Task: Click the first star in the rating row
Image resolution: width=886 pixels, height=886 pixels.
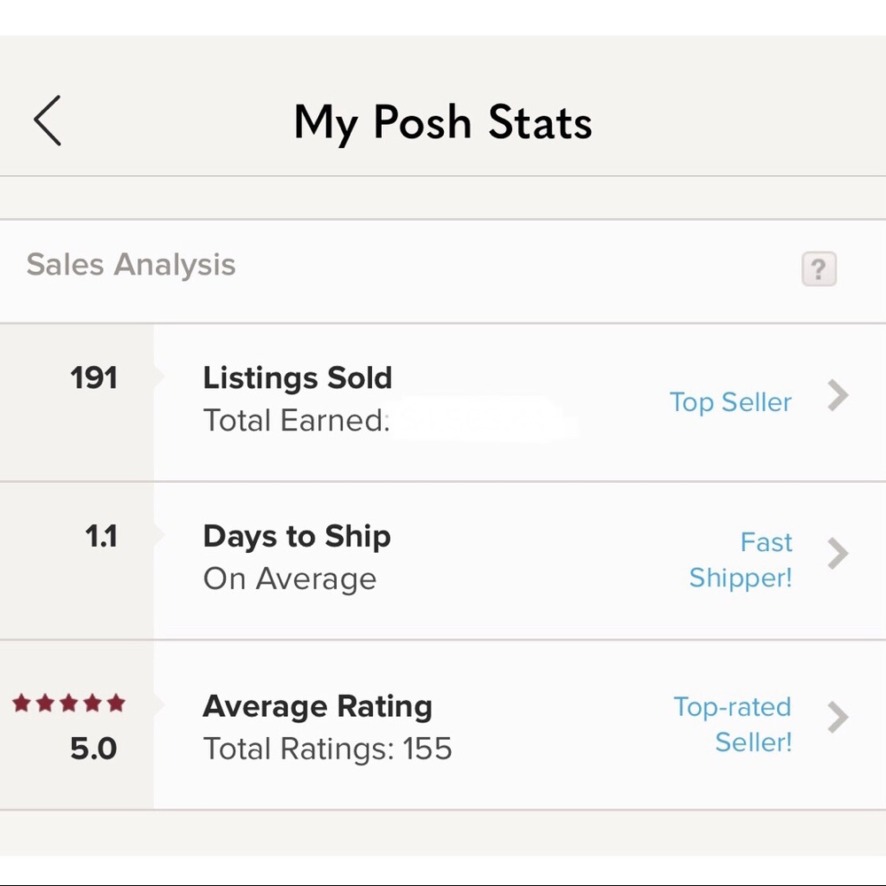Action: (x=19, y=703)
